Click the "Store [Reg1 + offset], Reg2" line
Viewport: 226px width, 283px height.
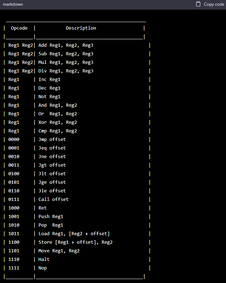(76, 242)
